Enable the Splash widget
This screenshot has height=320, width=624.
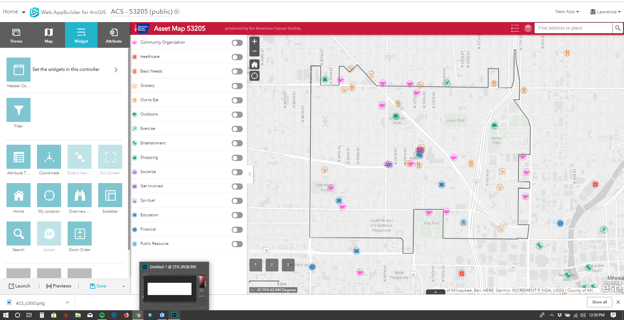pyautogui.click(x=49, y=233)
